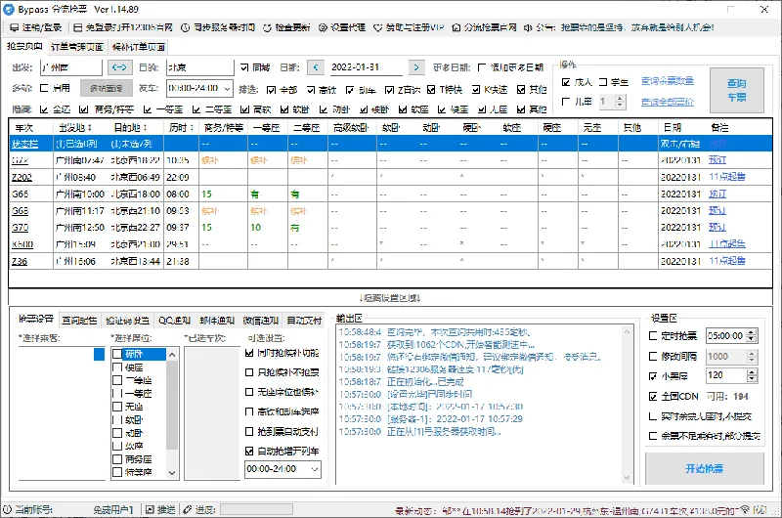Screen dimensions: 782x518
Task: Sort table by 目的地 column header
Action: 131,128
